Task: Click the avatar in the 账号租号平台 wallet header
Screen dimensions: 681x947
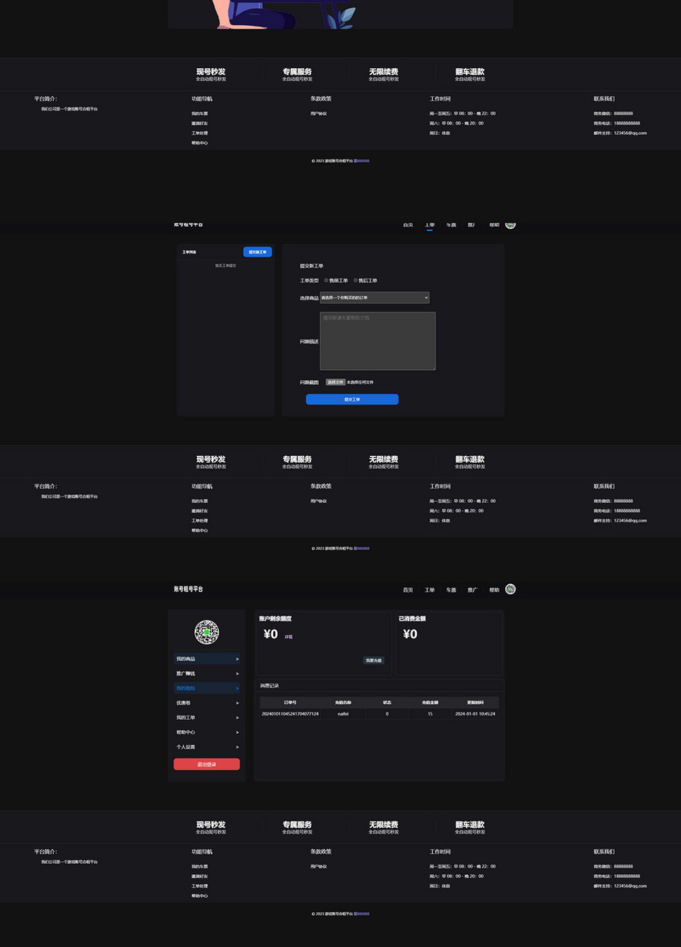Action: (511, 589)
